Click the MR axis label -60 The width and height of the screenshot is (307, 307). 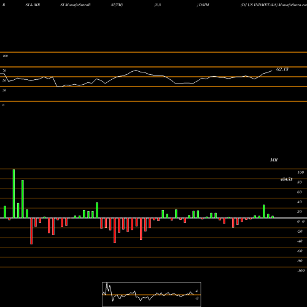[x=300, y=251]
